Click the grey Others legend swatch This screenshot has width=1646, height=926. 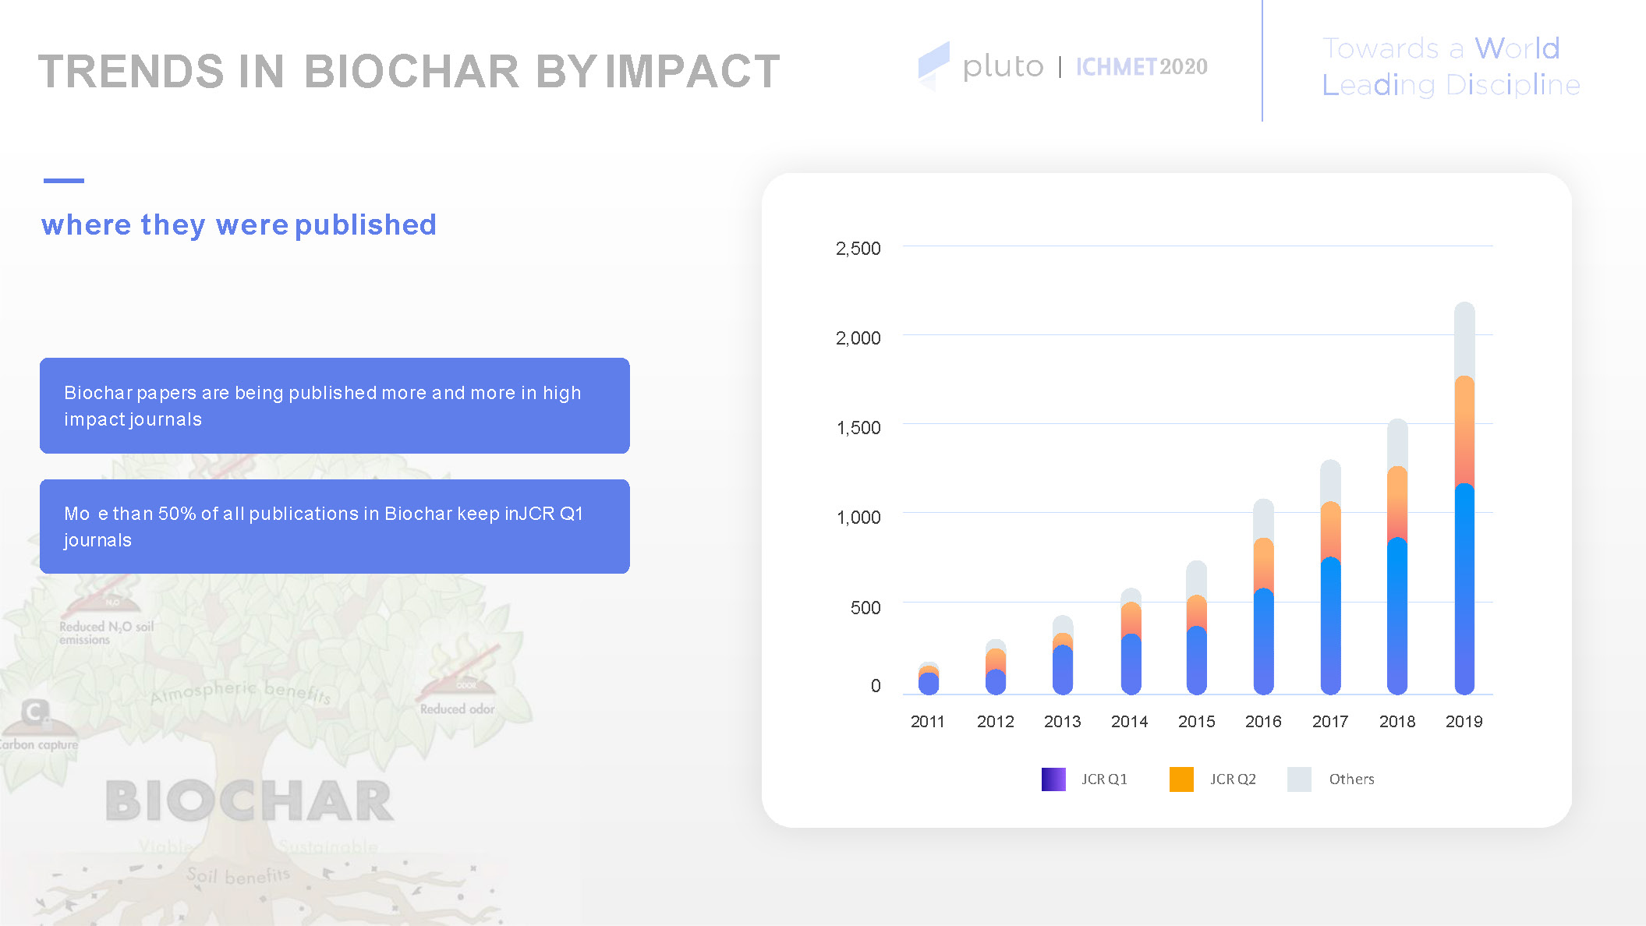(x=1299, y=779)
